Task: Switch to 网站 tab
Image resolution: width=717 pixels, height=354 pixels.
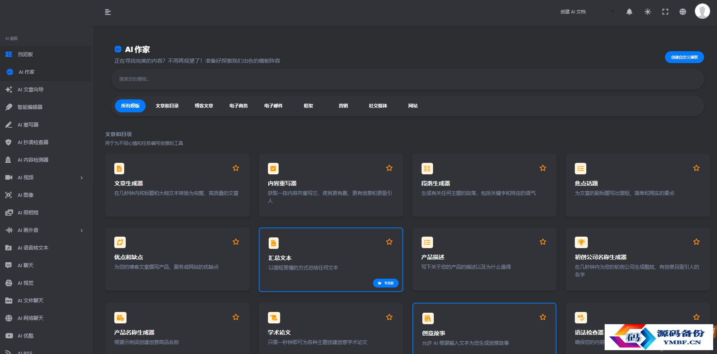Action: [413, 106]
